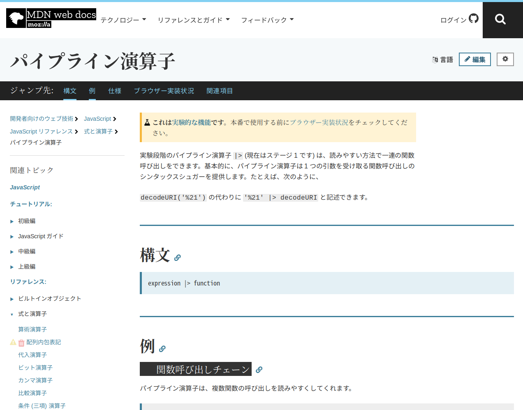This screenshot has width=523, height=410.
Task: Open the 実験的な機能 link in notice
Action: click(x=191, y=122)
